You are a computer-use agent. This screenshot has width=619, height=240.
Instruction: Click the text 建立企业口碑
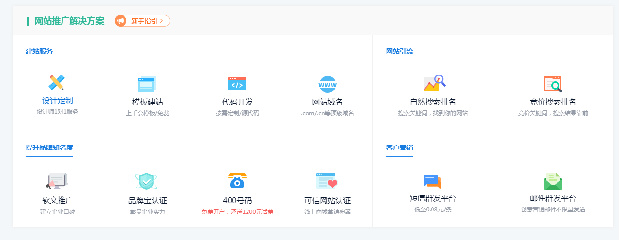(x=58, y=211)
